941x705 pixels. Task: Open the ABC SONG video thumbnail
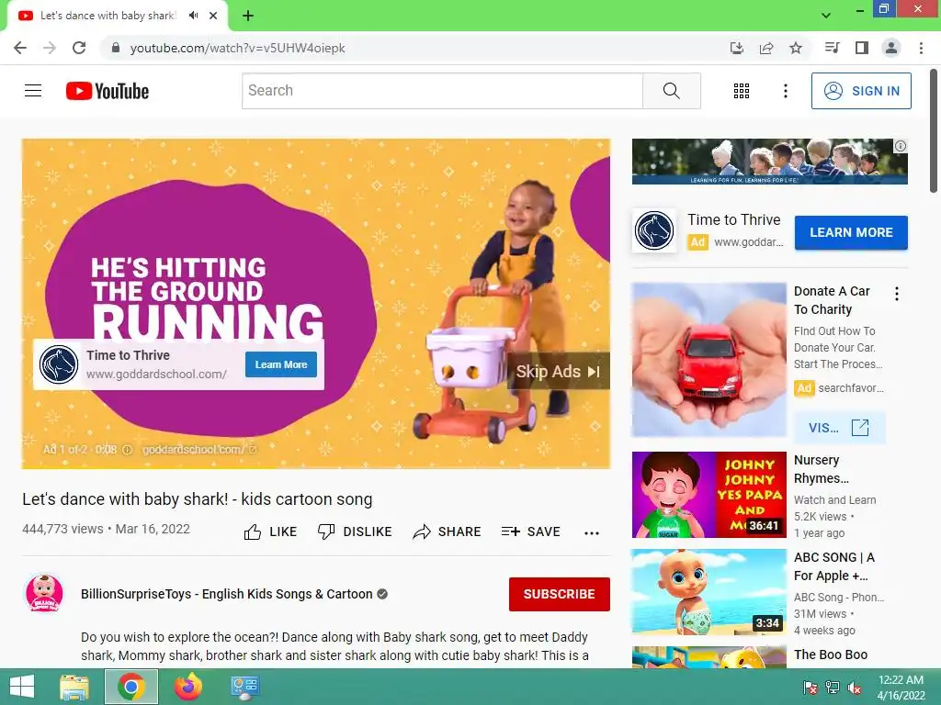[x=709, y=592]
